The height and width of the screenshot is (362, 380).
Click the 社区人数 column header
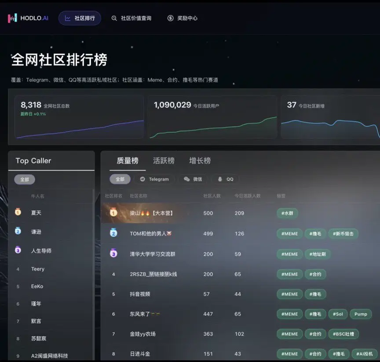click(212, 196)
